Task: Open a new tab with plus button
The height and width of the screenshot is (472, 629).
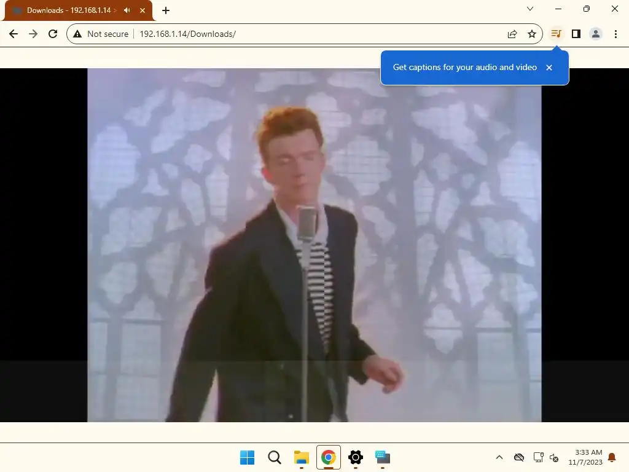Action: click(x=166, y=10)
